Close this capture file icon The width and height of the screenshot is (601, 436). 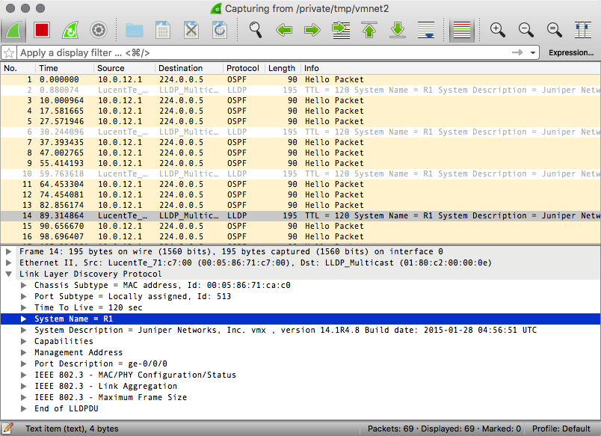coord(191,30)
